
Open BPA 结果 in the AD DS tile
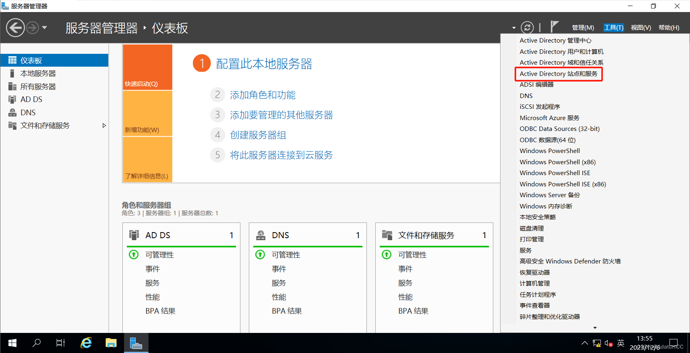coord(161,311)
